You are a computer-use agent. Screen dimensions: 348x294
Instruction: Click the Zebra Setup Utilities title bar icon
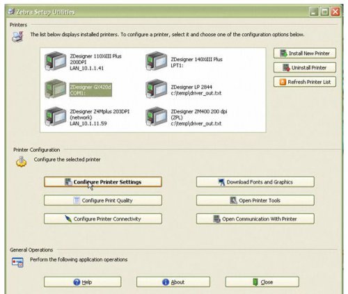11,11
